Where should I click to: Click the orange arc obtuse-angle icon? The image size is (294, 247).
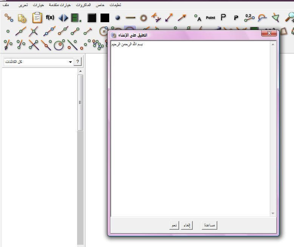262,18
